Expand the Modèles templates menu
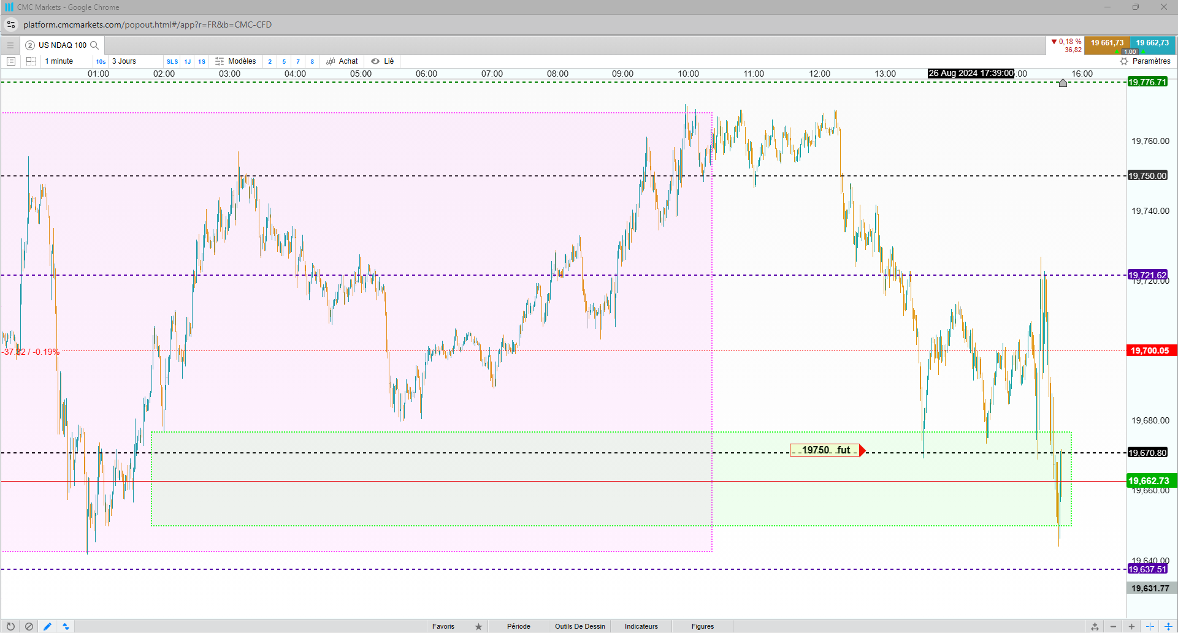 pos(235,61)
